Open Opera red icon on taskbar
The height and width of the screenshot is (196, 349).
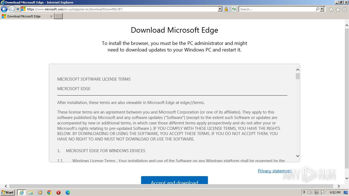click(58, 192)
